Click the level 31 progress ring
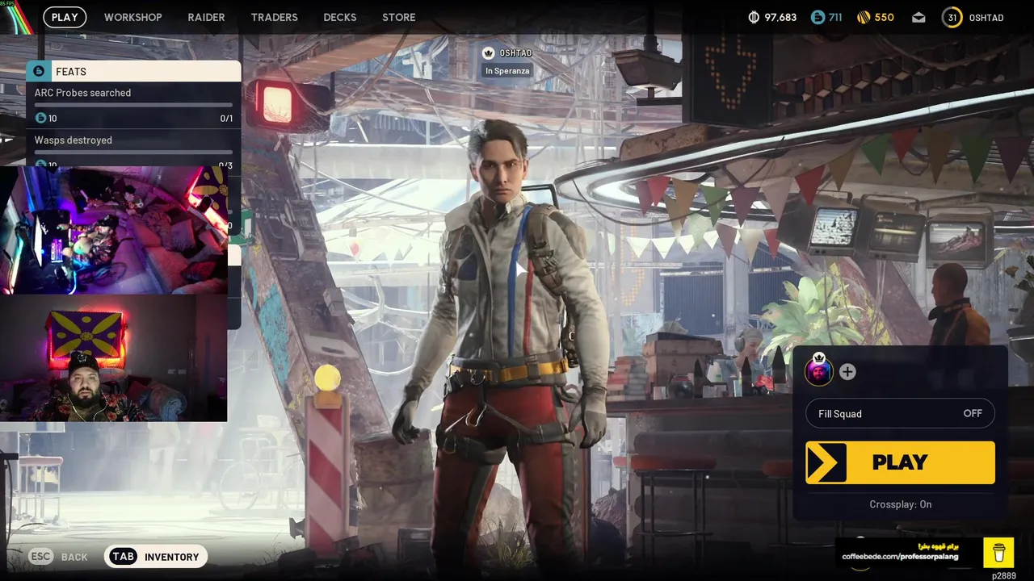 [x=952, y=17]
